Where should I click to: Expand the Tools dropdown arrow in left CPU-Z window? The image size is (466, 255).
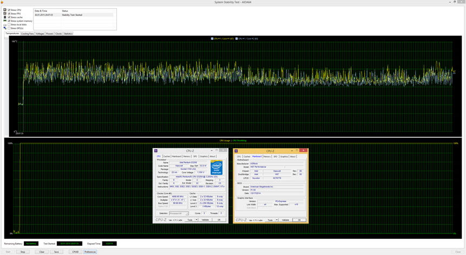[x=197, y=220]
